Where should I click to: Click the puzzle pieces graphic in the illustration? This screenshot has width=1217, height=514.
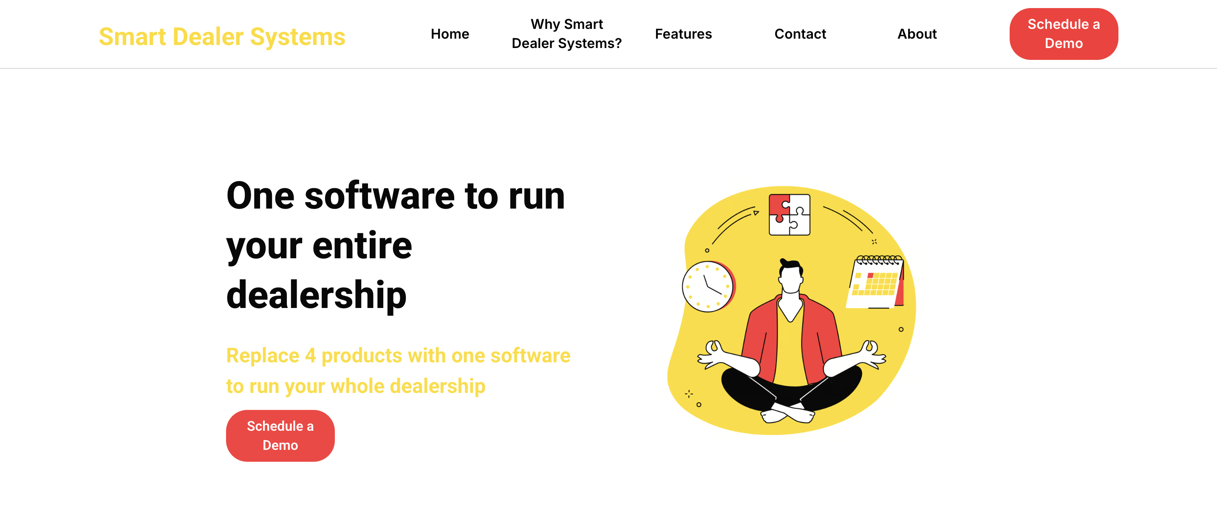coord(789,215)
